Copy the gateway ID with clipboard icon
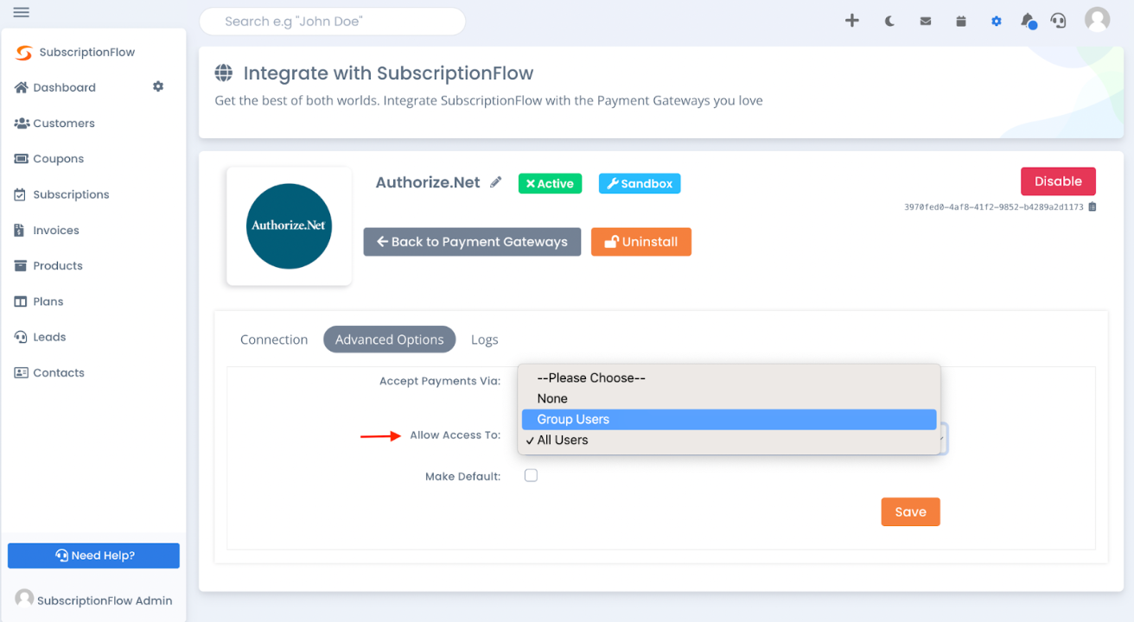 [1093, 207]
